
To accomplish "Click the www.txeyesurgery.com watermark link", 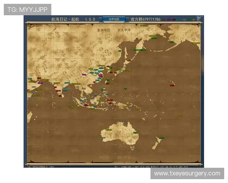I will (187, 173).
